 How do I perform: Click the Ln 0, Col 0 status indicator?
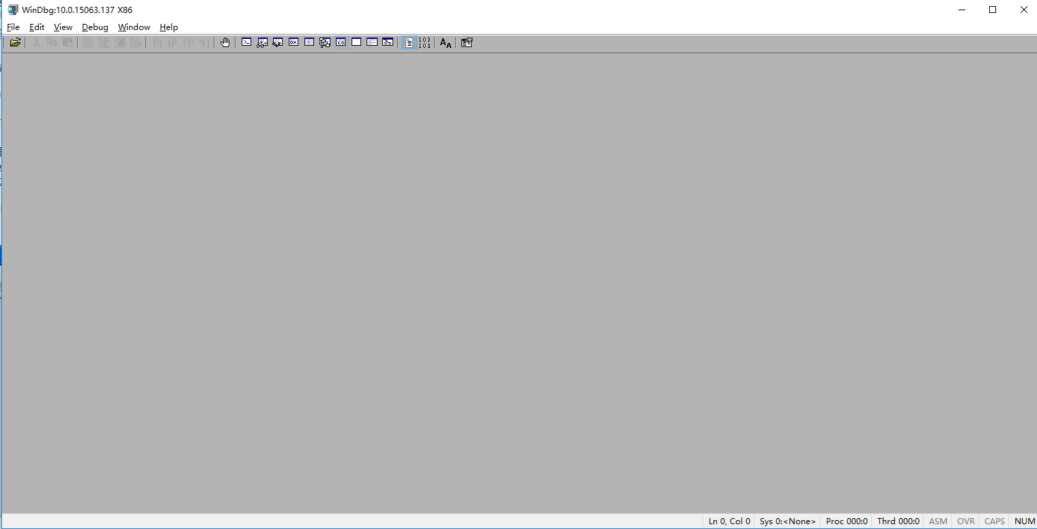pyautogui.click(x=728, y=521)
